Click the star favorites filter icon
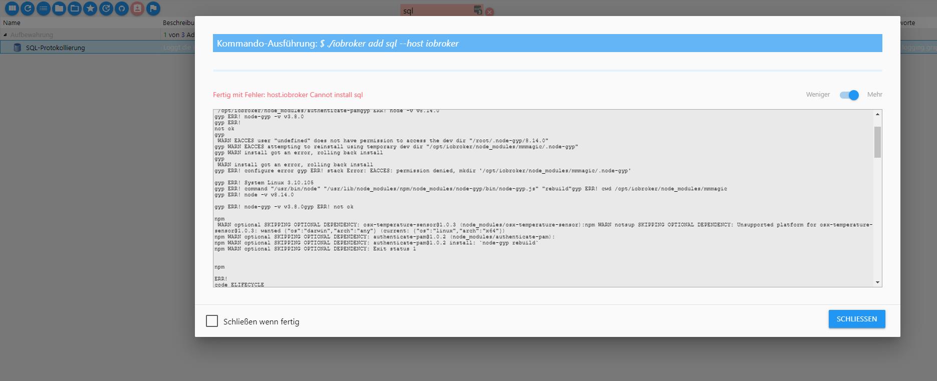Screen dimensions: 937x381 click(90, 9)
